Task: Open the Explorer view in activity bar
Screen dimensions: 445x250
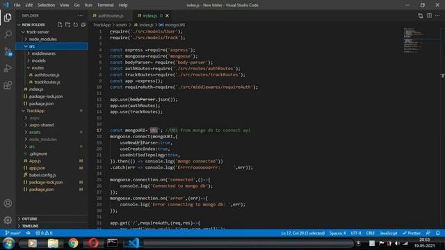Action: [8, 17]
